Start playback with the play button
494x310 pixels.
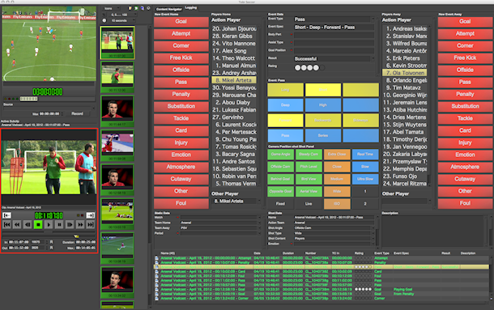coord(49,225)
